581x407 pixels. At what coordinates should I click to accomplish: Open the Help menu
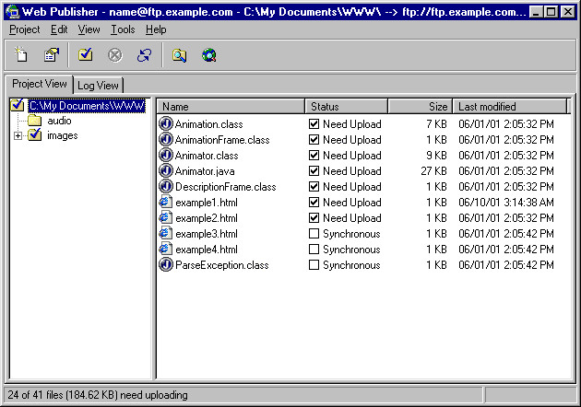coord(156,29)
